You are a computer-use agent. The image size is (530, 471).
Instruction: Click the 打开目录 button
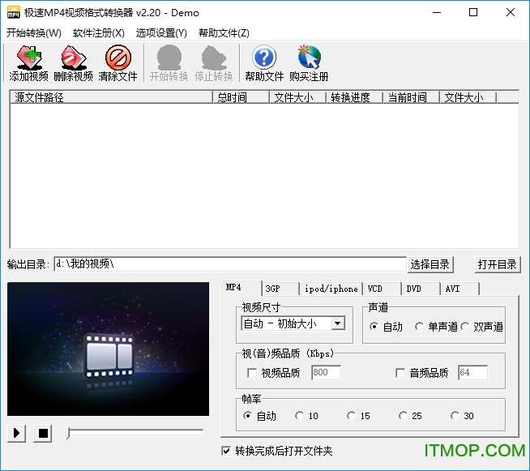point(498,264)
